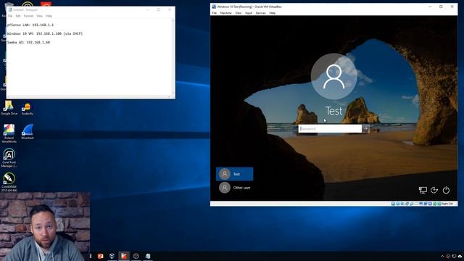Open VirtualBox File menu
This screenshot has height=261, width=464.
(215, 13)
